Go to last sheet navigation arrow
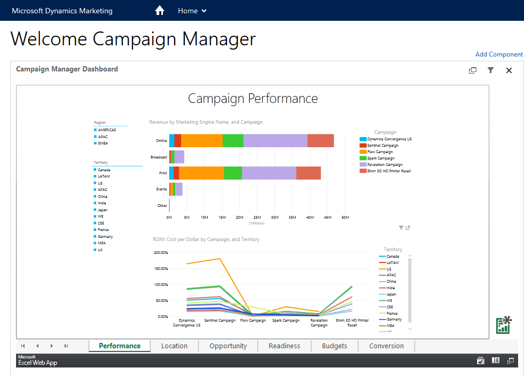 tap(66, 346)
